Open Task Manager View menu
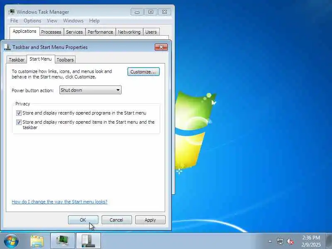This screenshot has width=332, height=249. [x=52, y=21]
